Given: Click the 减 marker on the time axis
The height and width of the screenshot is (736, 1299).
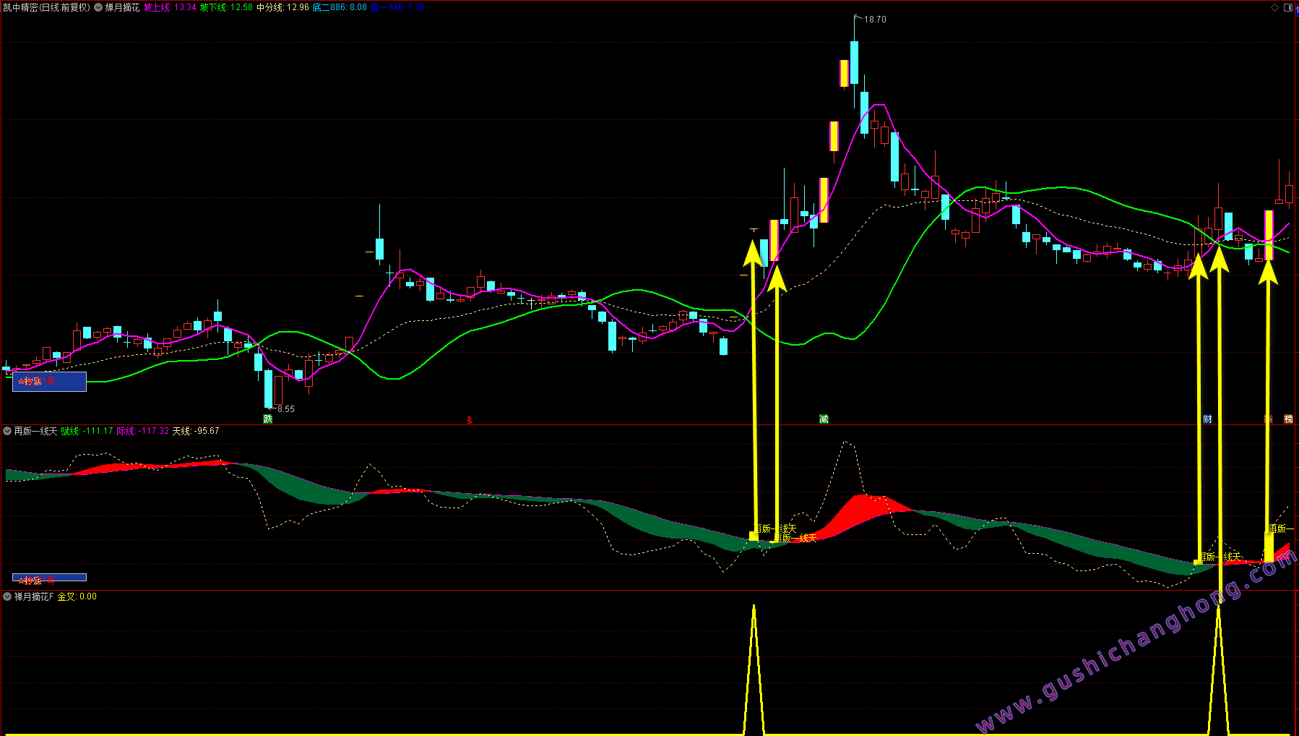Looking at the screenshot, I should point(824,419).
